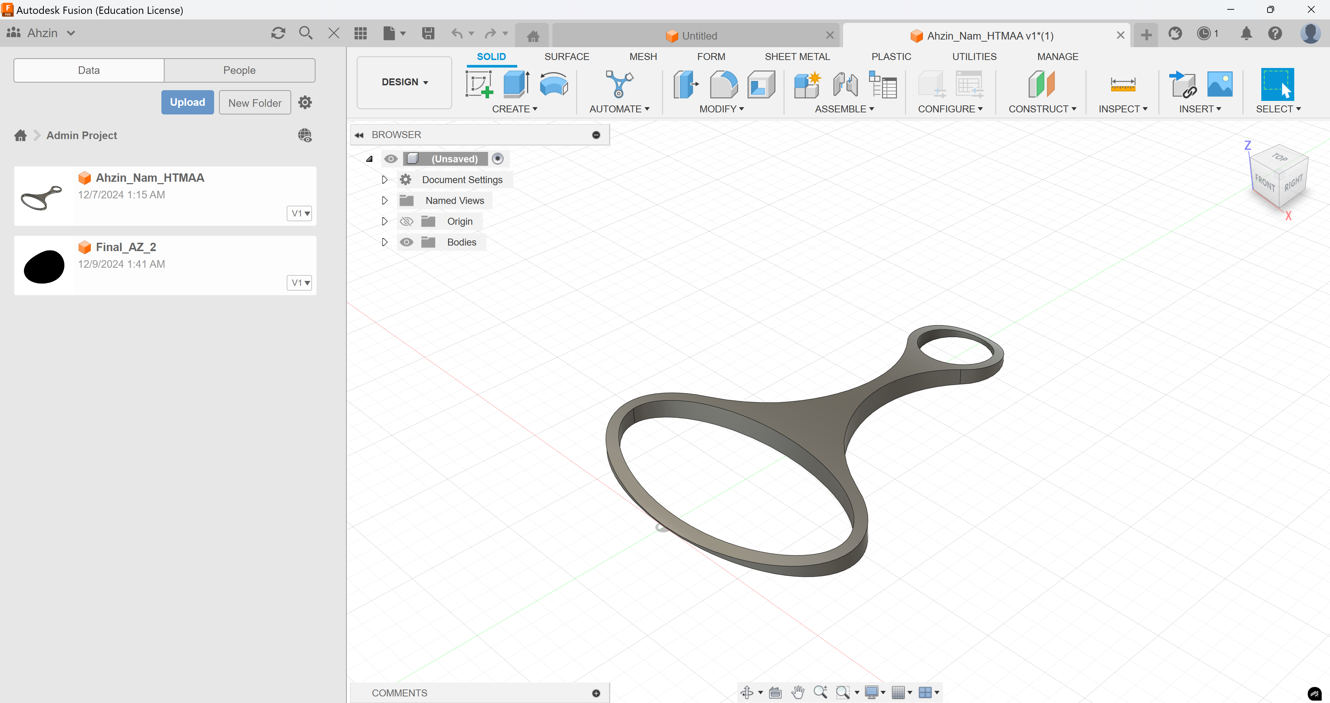Image resolution: width=1330 pixels, height=703 pixels.
Task: Hide the Bodies folder
Action: [x=406, y=242]
